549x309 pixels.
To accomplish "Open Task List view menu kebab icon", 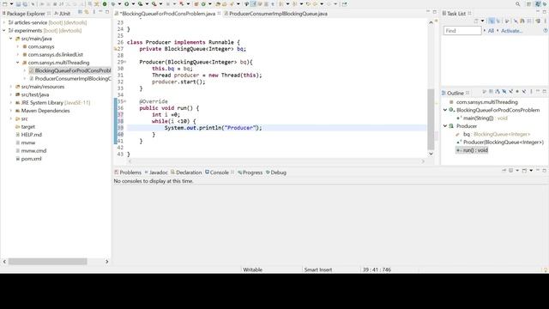I will click(546, 21).
